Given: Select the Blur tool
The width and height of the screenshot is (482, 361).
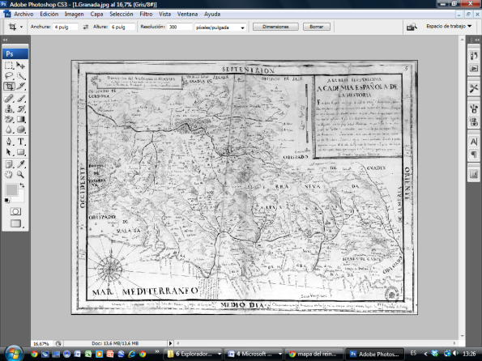Looking at the screenshot, I should (9, 130).
